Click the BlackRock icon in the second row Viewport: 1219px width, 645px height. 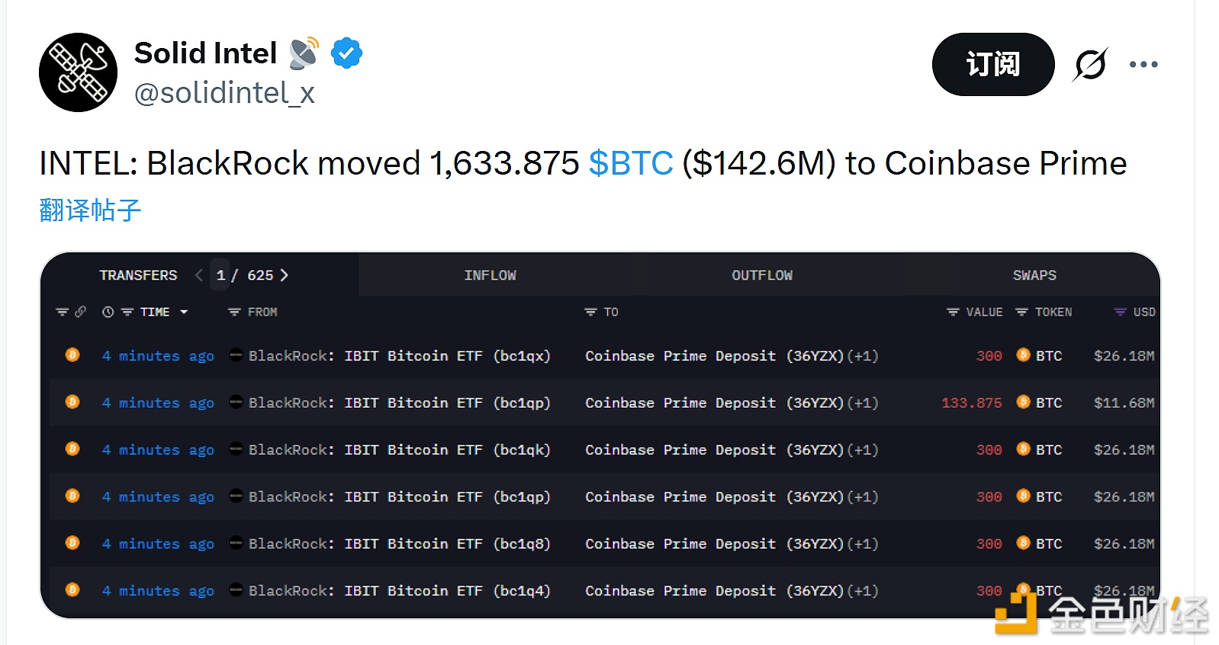point(235,403)
